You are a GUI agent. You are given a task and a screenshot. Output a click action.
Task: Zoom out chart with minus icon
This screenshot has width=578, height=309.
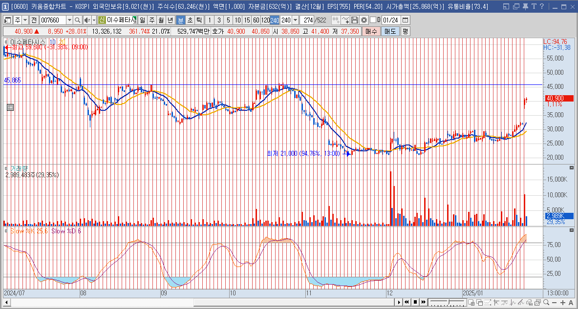pos(556,302)
